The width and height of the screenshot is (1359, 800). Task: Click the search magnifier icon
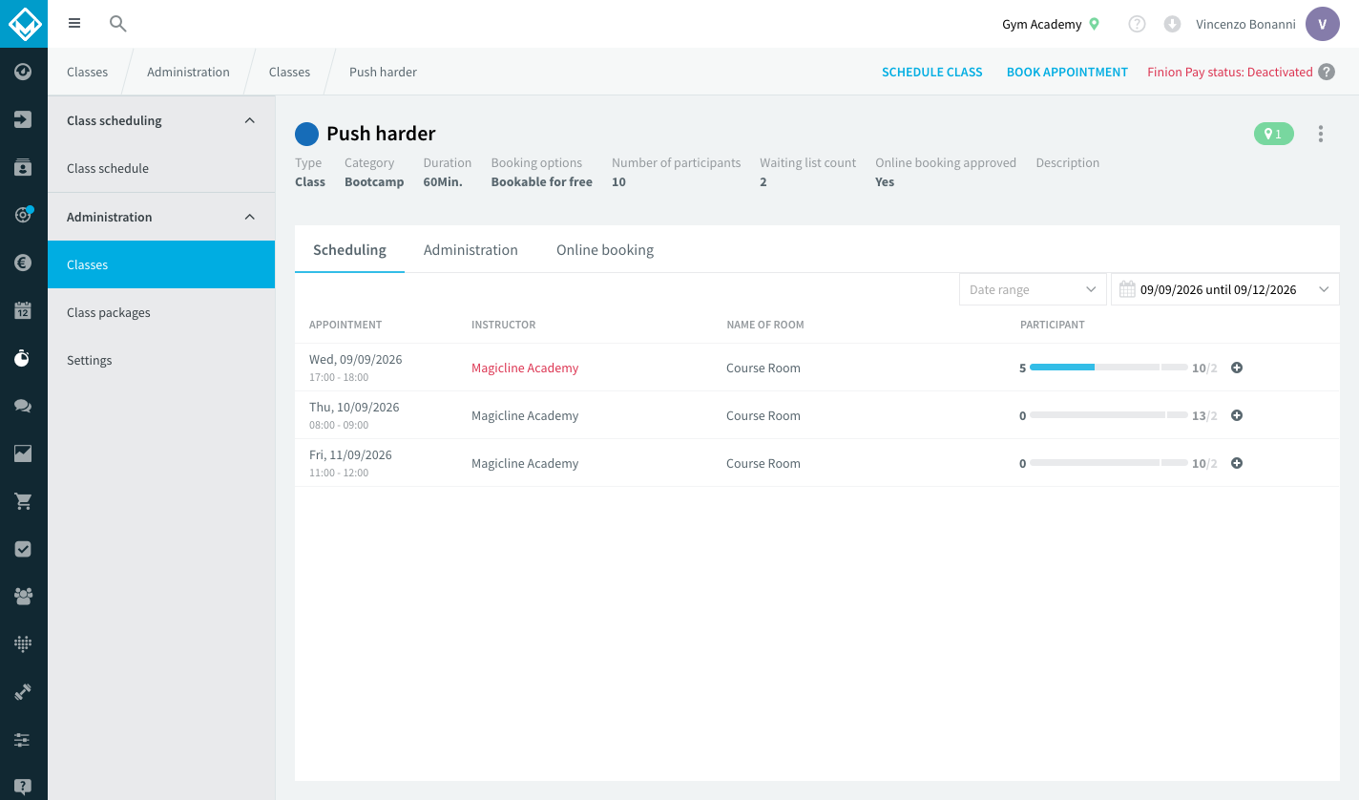[118, 24]
